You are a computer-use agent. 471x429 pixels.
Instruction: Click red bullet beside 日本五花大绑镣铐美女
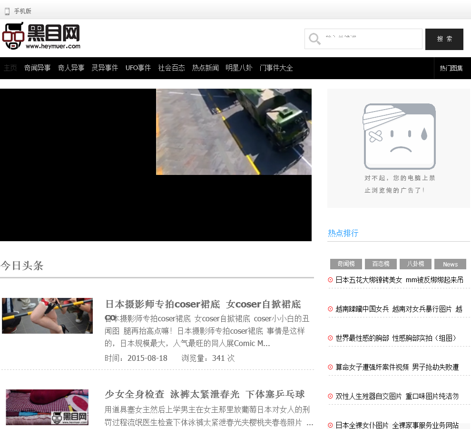[331, 280]
